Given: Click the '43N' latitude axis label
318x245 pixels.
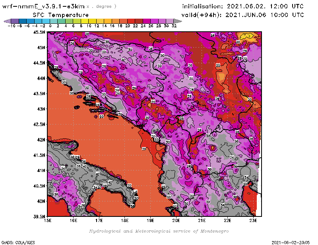Looking at the screenshot, I should [41, 109].
